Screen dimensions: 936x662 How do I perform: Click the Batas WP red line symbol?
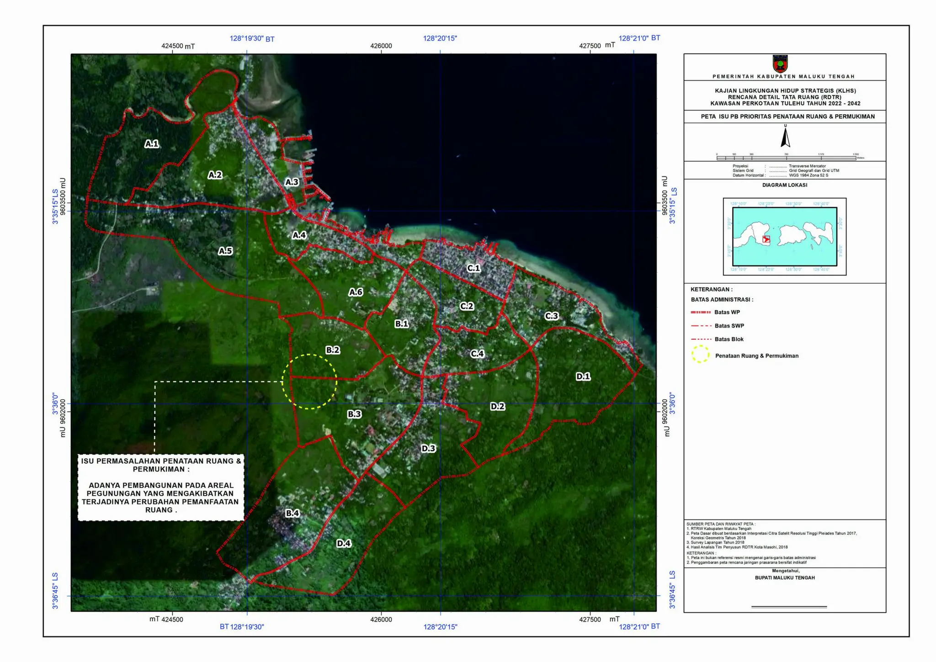coord(701,312)
